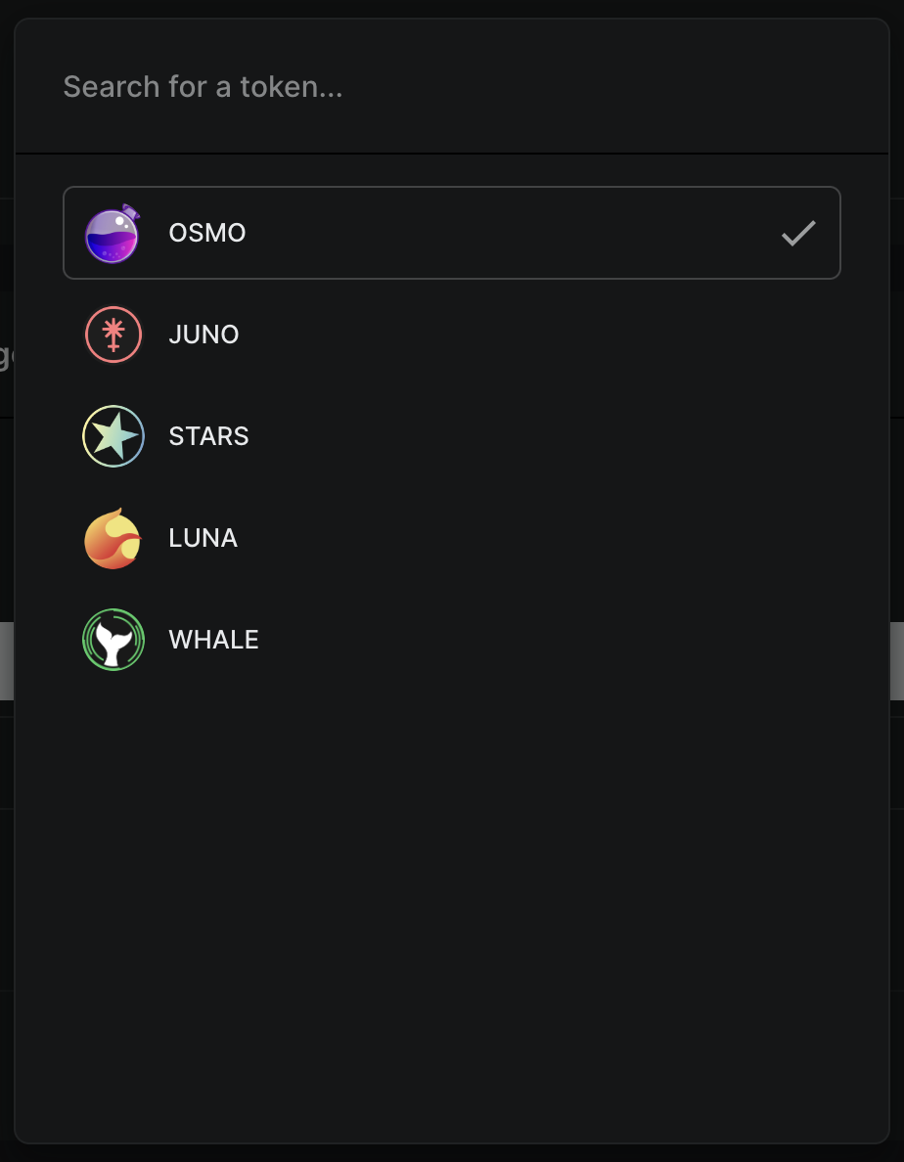The width and height of the screenshot is (904, 1162).
Task: Click the WHALE tail icon
Action: point(113,640)
